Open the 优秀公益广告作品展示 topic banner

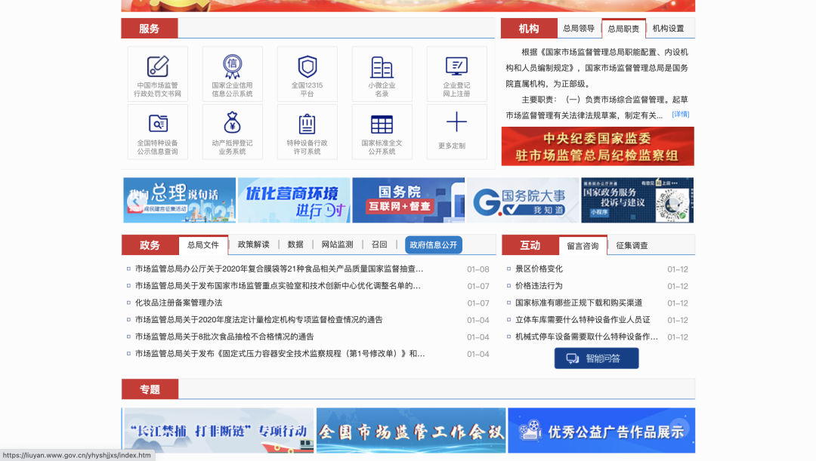[601, 430]
